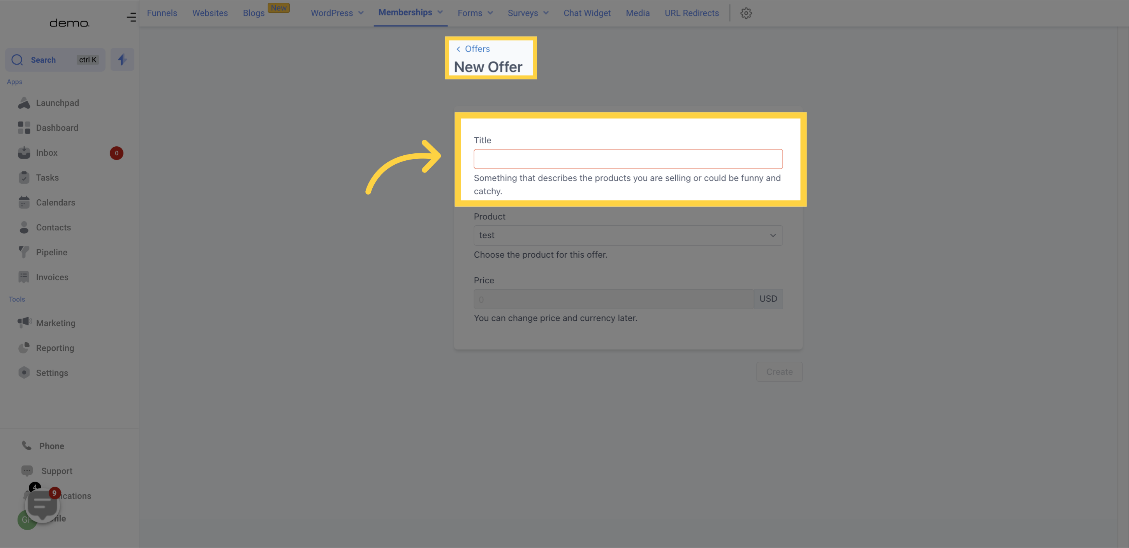Click the Dashboard grid icon

(x=24, y=128)
